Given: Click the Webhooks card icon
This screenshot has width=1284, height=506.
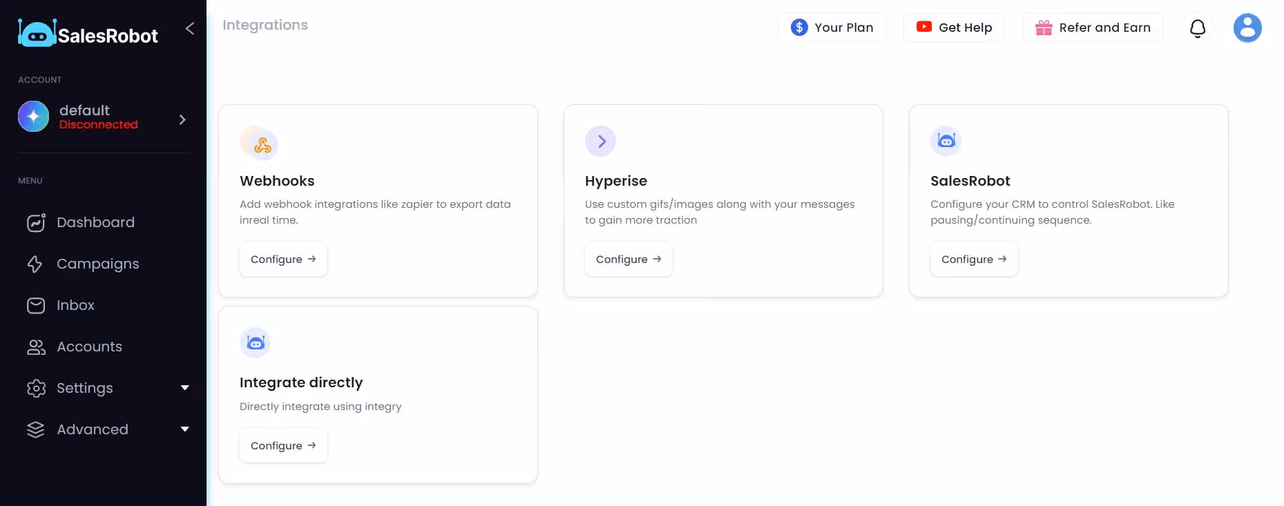Looking at the screenshot, I should click(260, 144).
